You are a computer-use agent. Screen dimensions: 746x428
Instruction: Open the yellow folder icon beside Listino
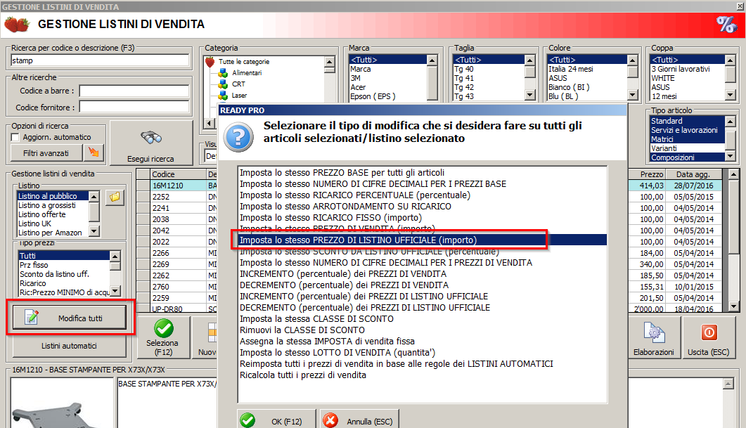115,197
